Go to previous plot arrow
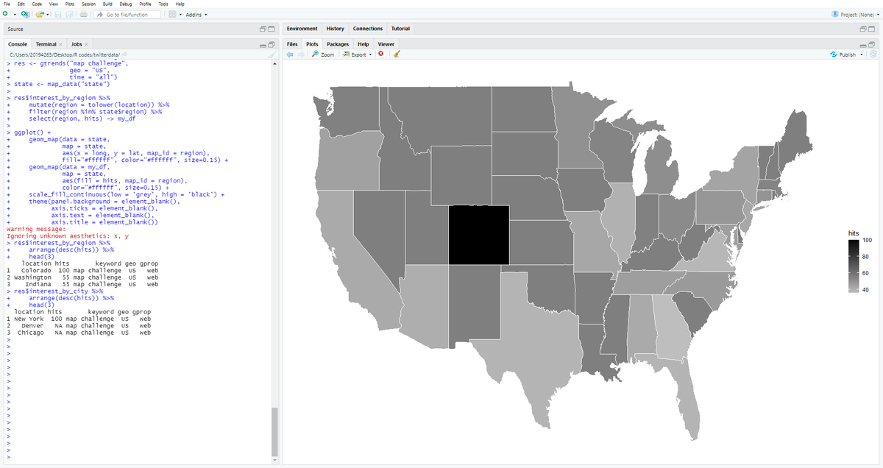 click(289, 54)
